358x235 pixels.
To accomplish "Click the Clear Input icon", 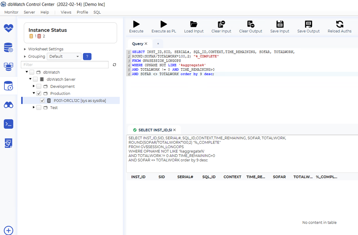I will coord(221,24).
